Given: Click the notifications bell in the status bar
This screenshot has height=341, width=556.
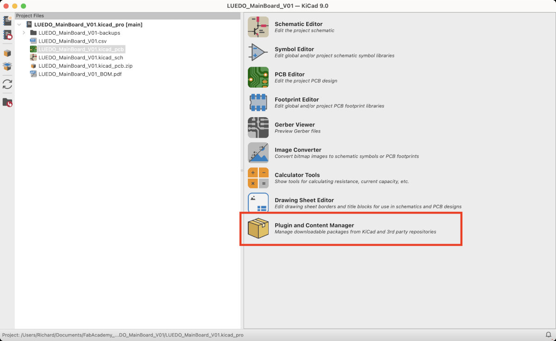Looking at the screenshot, I should pos(548,335).
